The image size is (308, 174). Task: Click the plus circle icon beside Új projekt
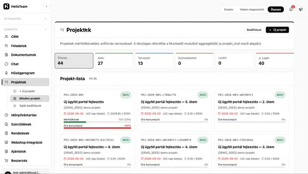15,91
